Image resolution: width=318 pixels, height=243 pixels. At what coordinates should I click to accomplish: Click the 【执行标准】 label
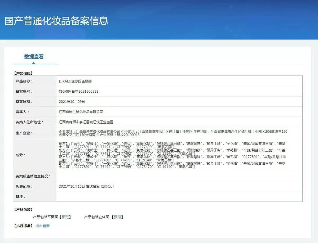23,226
